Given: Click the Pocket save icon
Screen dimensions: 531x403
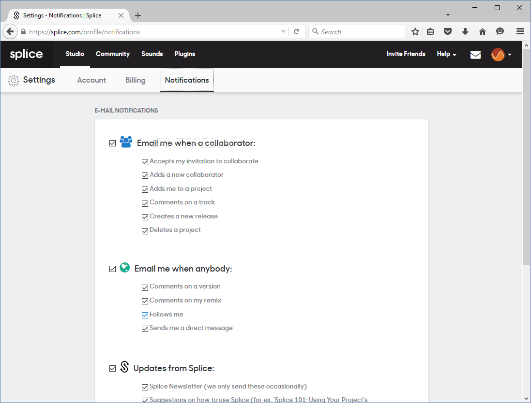Looking at the screenshot, I should pyautogui.click(x=448, y=32).
